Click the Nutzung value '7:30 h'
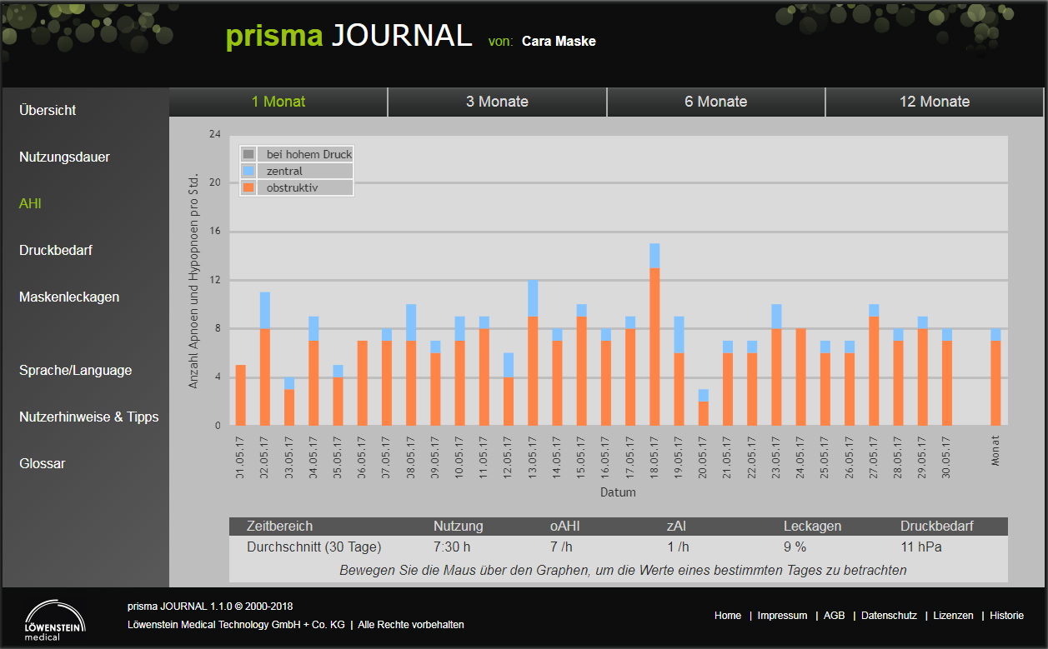This screenshot has height=649, width=1048. pos(453,547)
